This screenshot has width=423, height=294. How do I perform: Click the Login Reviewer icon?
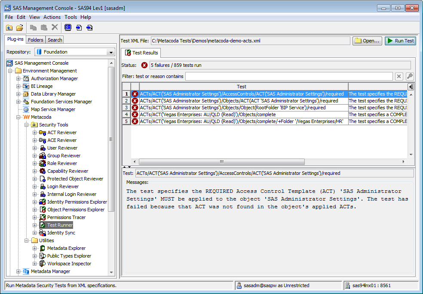[43, 187]
